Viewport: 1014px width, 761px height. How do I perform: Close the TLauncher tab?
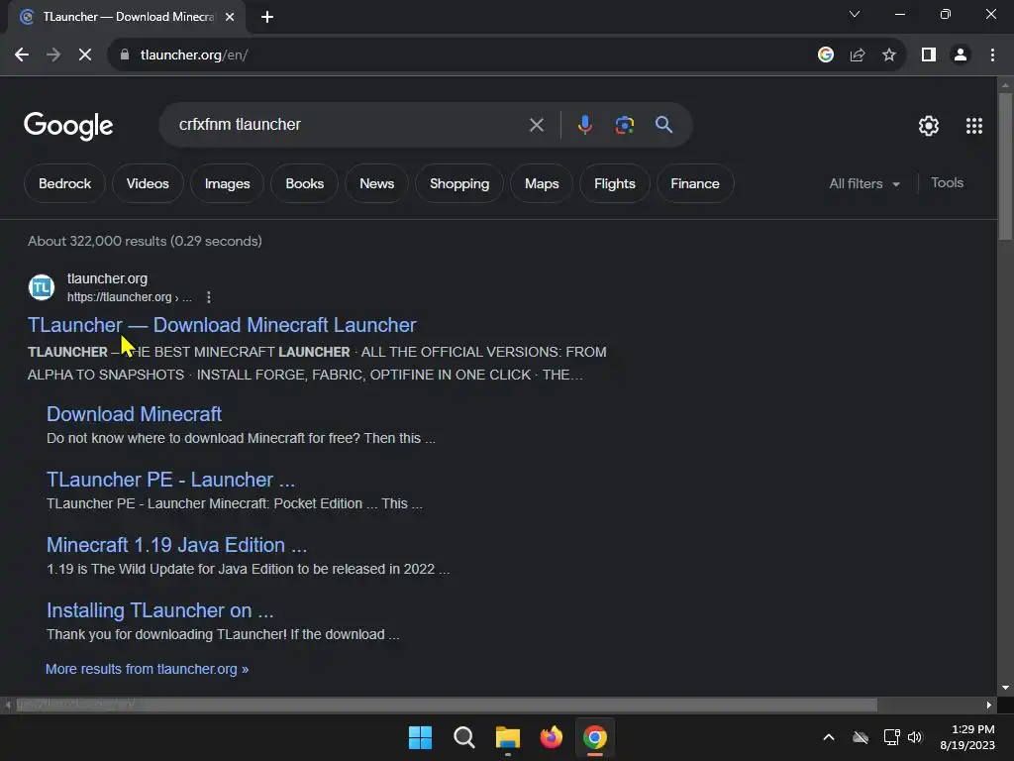pyautogui.click(x=230, y=17)
